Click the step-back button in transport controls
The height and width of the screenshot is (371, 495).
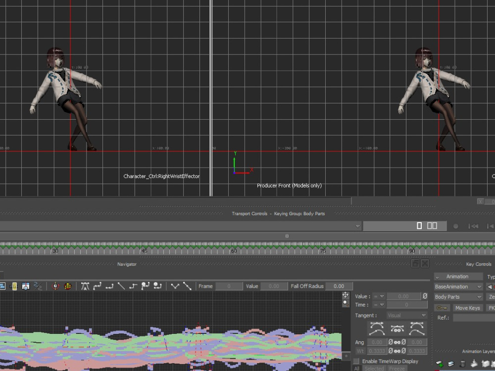coord(490,226)
